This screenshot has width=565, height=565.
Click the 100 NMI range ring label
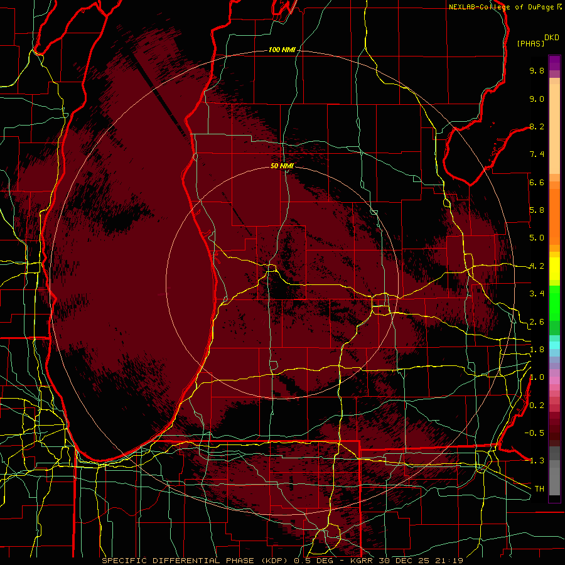(x=282, y=50)
